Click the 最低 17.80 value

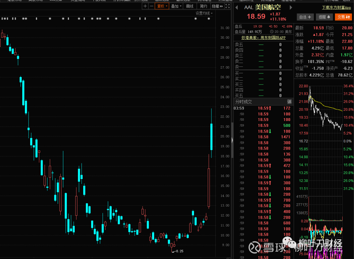coord(347,48)
